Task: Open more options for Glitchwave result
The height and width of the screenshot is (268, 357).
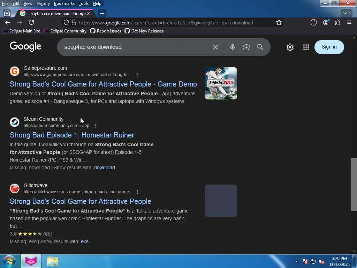Action: click(x=137, y=192)
